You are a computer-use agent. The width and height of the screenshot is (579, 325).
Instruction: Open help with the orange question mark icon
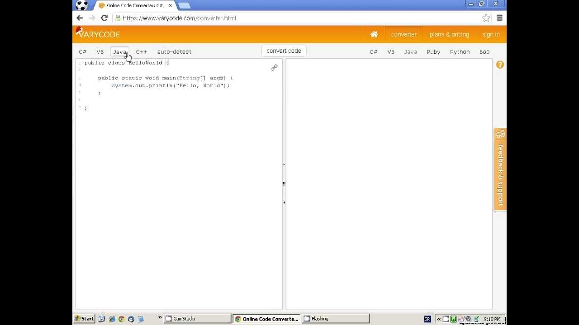click(x=500, y=65)
